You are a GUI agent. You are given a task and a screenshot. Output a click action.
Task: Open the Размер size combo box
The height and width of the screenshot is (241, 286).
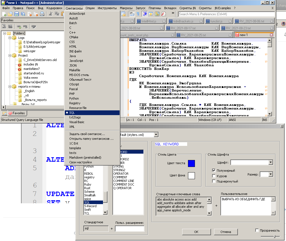tap(266, 174)
